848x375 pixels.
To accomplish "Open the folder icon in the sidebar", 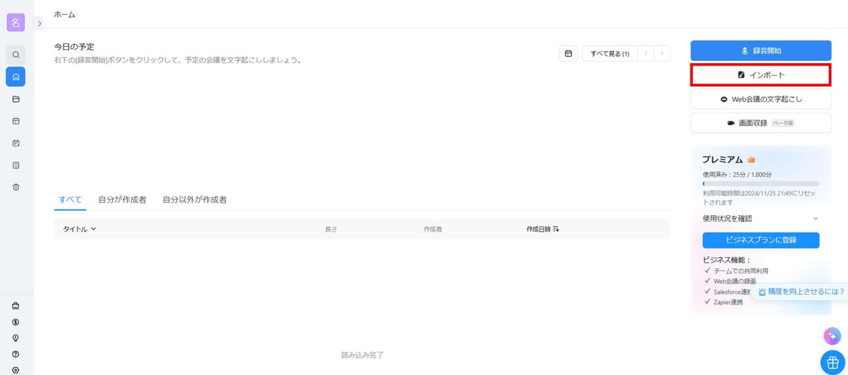I will tap(16, 99).
